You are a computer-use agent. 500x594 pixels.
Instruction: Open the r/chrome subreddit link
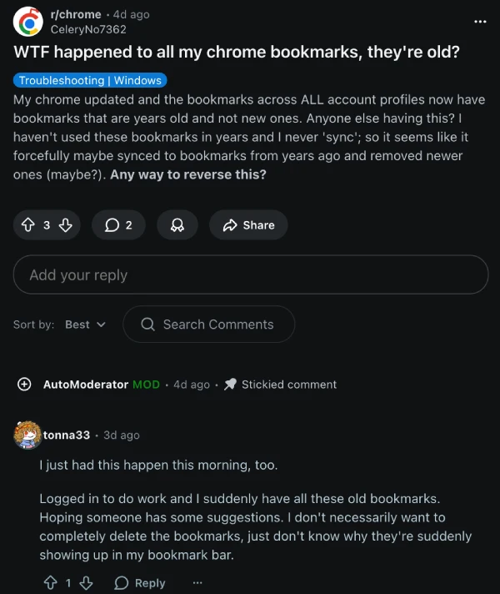click(76, 14)
